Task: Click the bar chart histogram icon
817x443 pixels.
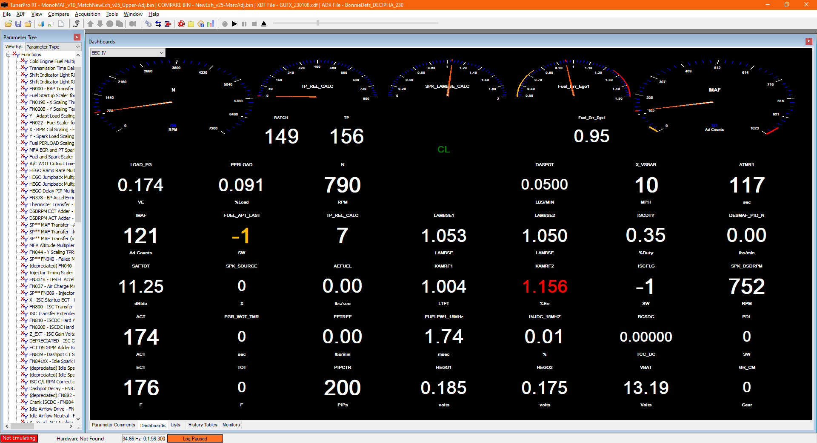Action: [211, 24]
